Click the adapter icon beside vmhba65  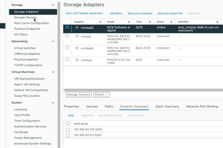click(x=77, y=28)
